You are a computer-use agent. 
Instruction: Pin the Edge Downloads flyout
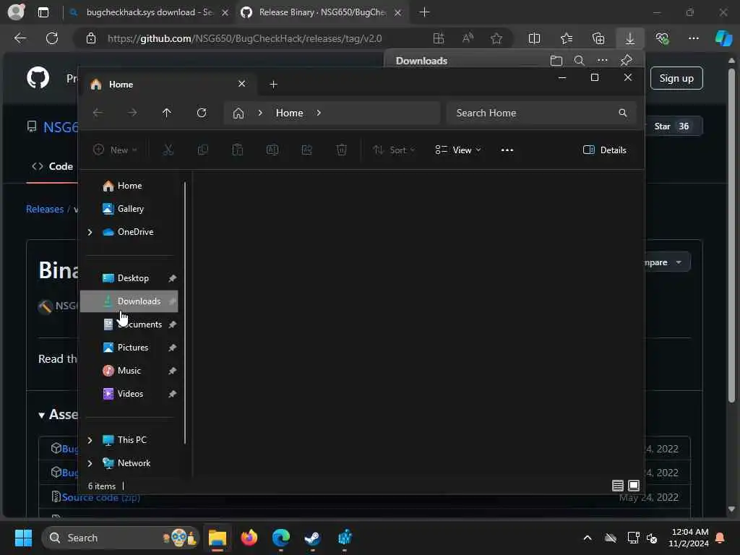[627, 61]
